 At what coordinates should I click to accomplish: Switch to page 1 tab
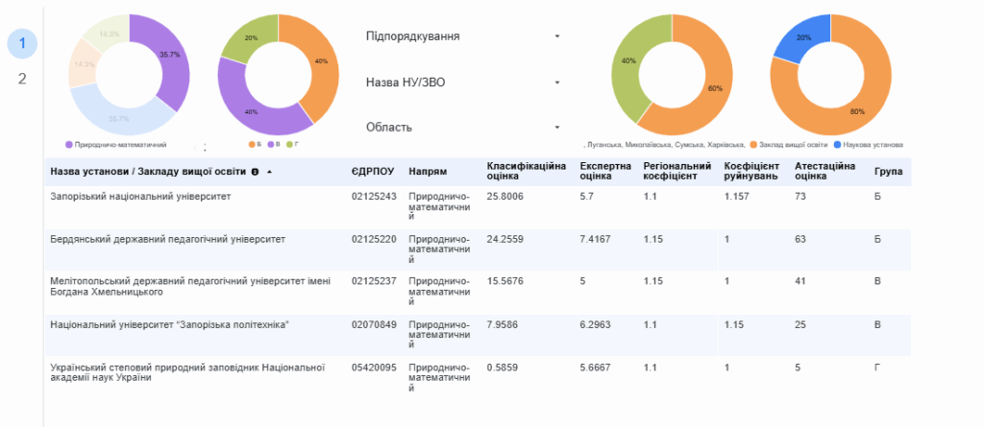click(x=22, y=43)
